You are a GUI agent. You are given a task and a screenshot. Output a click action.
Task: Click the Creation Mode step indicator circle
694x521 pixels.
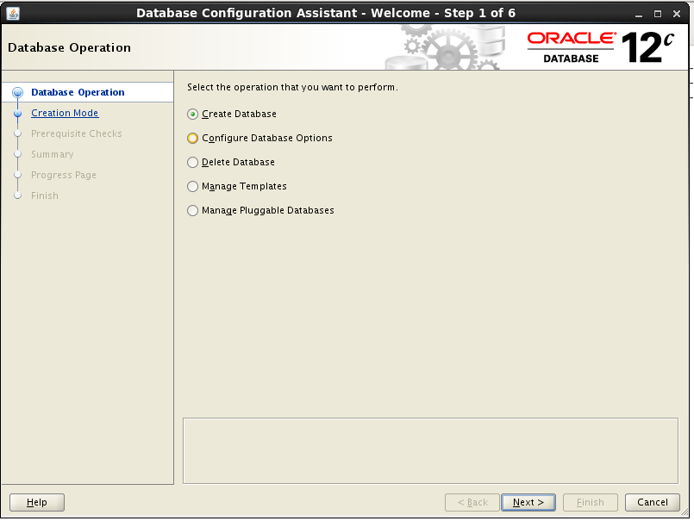(x=17, y=113)
